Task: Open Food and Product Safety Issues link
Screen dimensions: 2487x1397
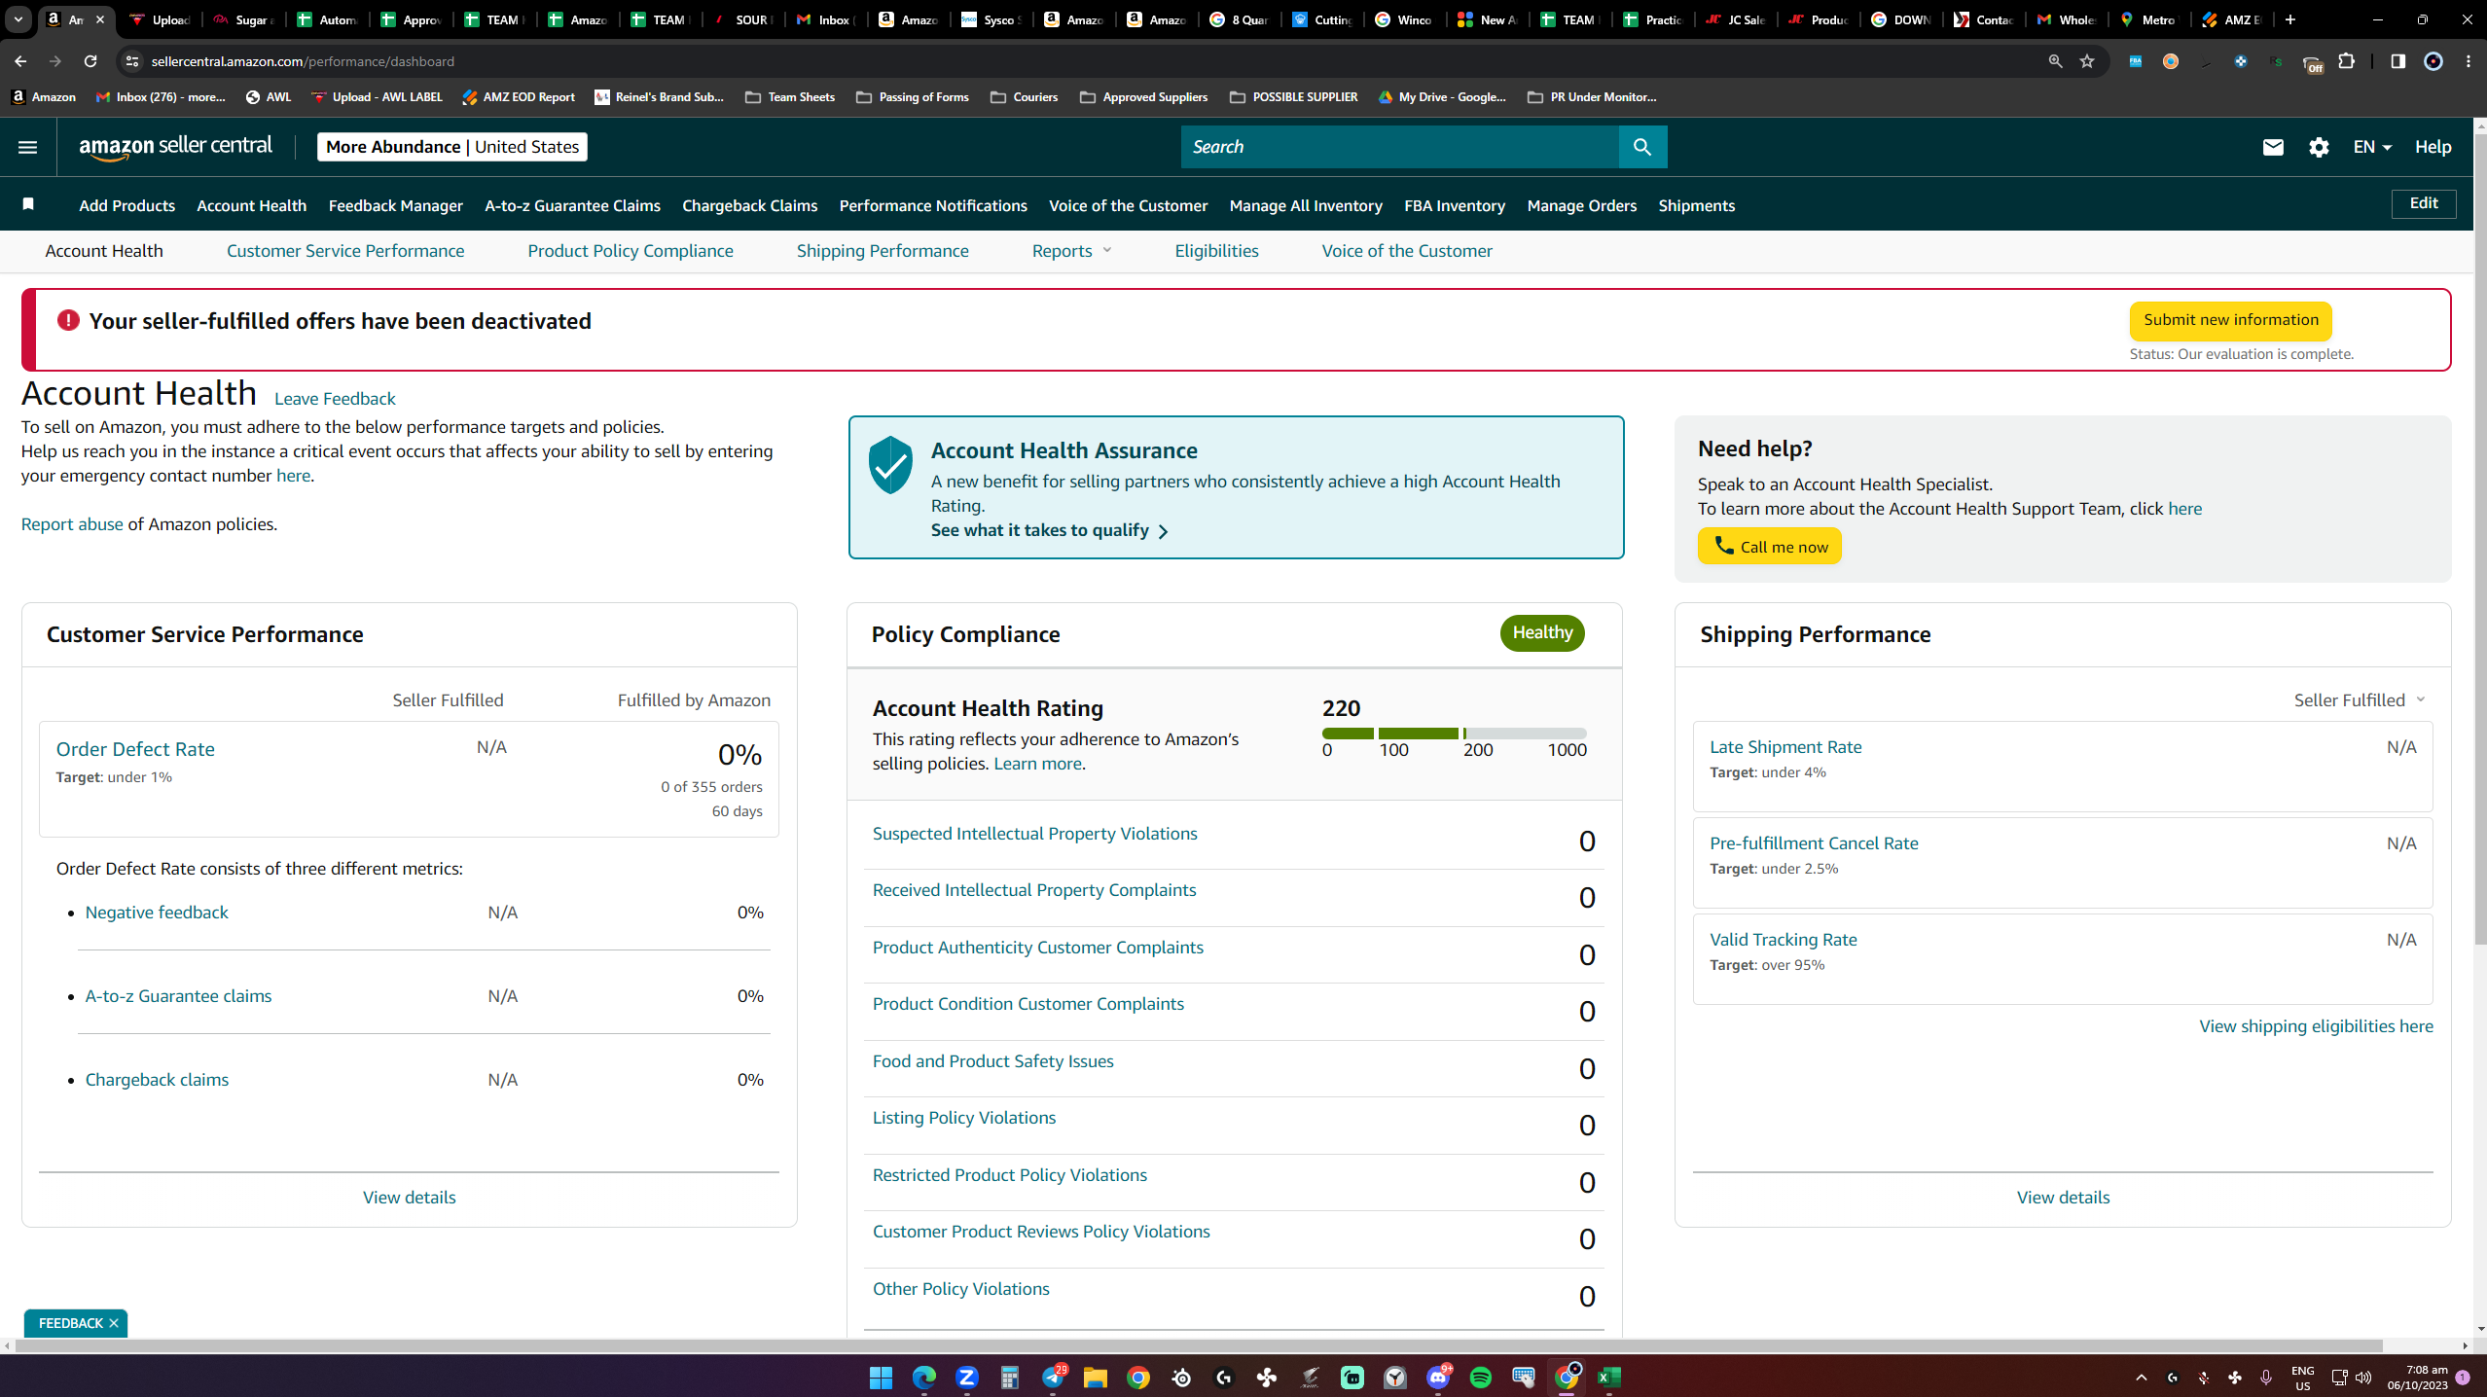Action: click(993, 1061)
